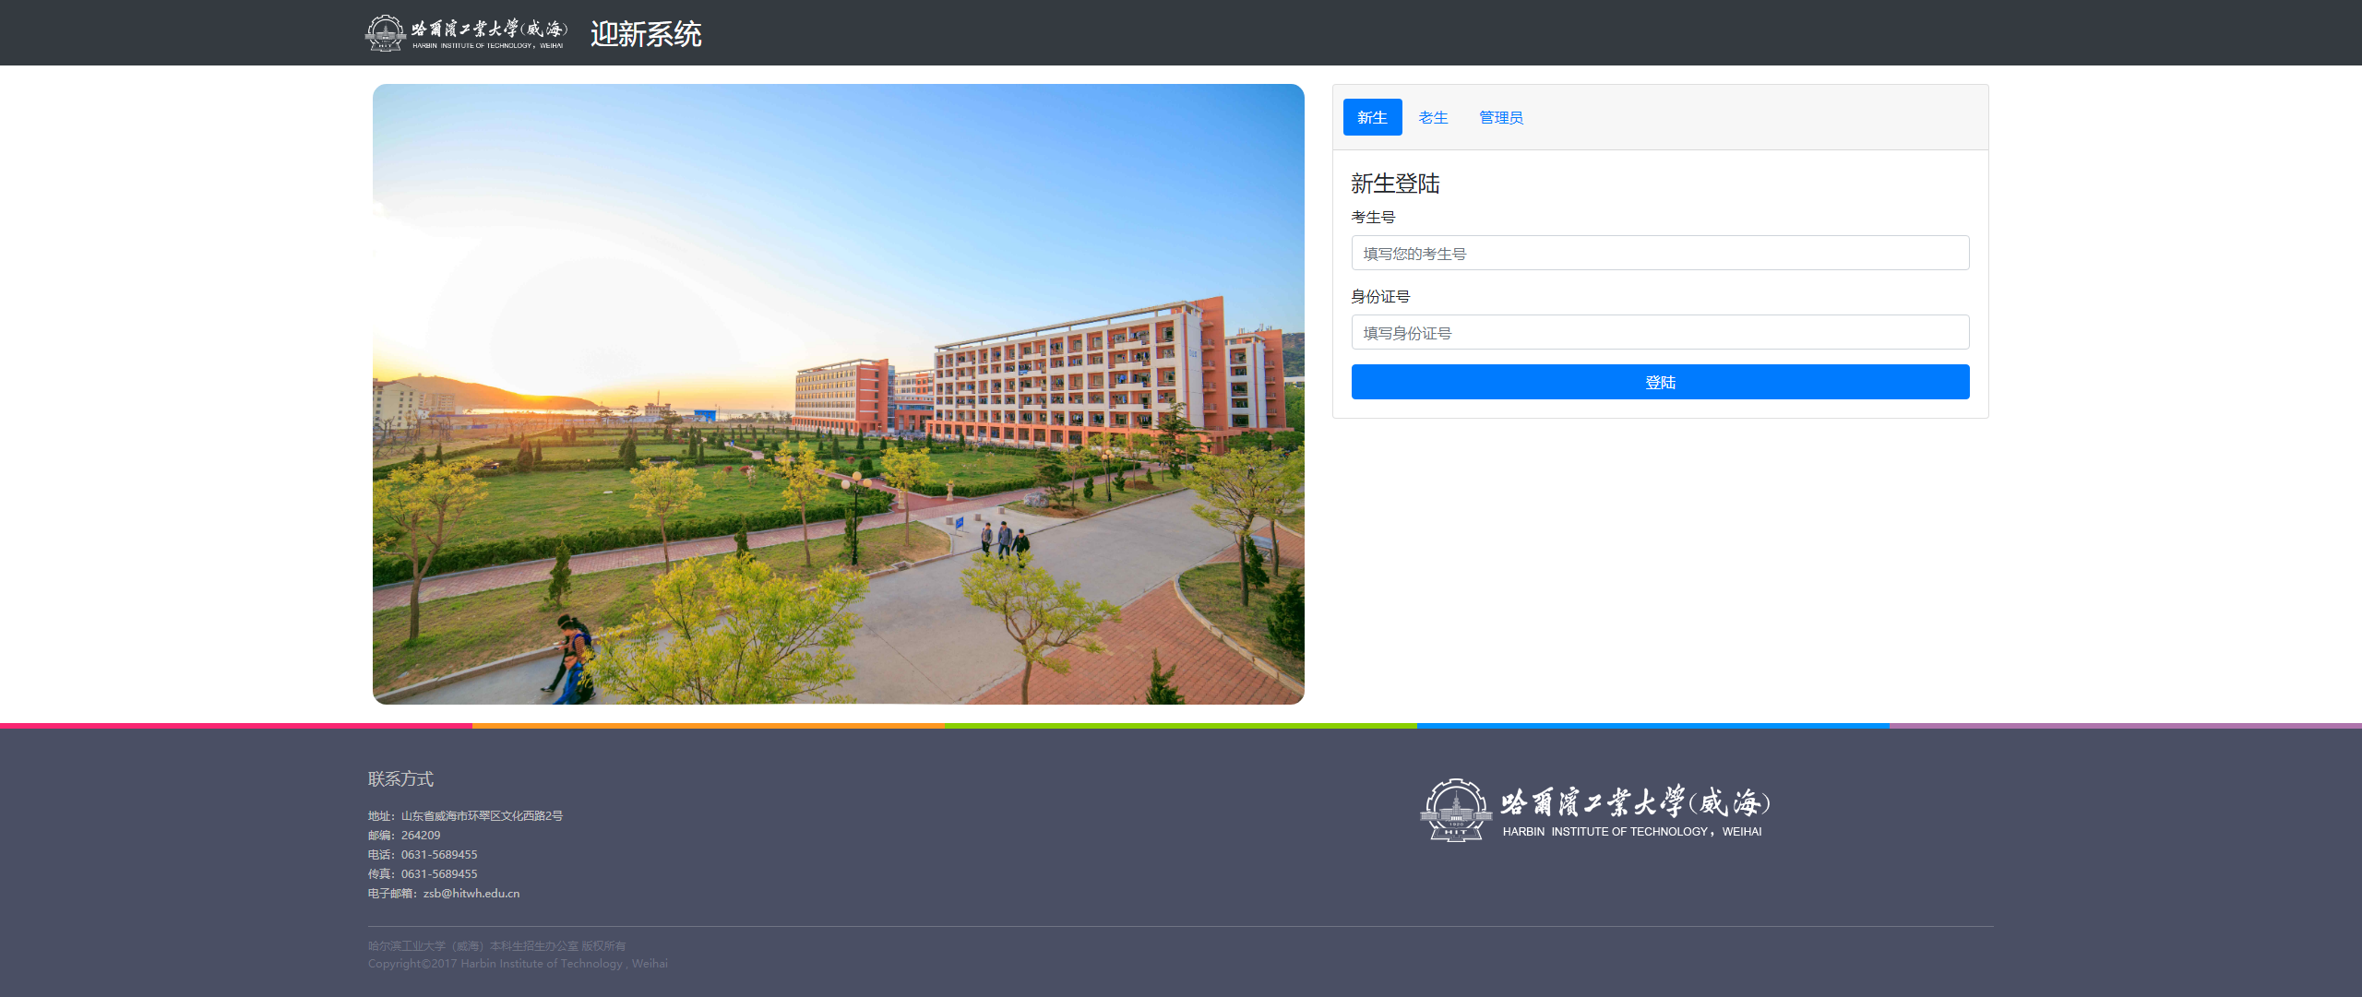Focus the 考生号 input field
Image resolution: width=2362 pixels, height=997 pixels.
tap(1659, 254)
